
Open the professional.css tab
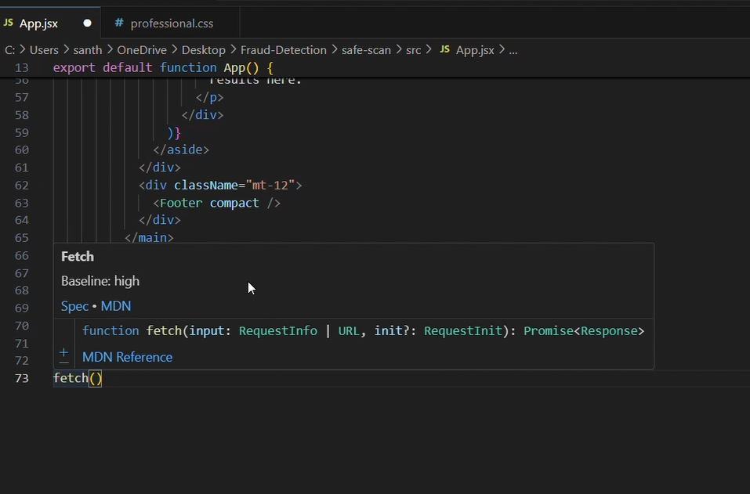tap(170, 23)
